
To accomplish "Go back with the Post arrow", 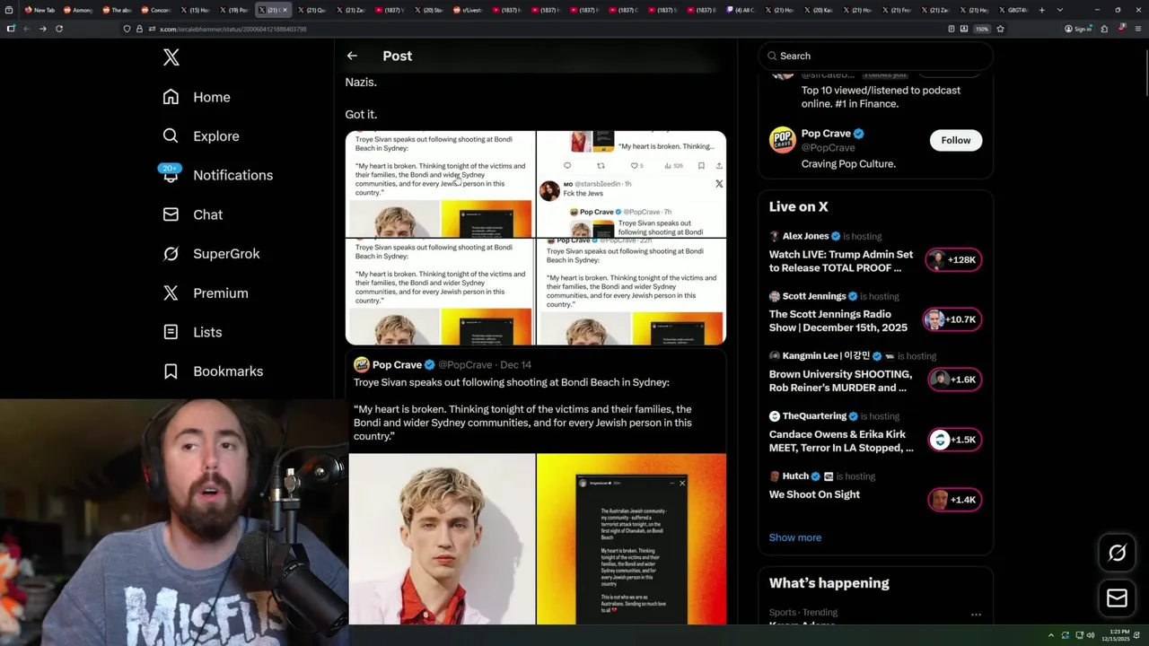I will click(352, 56).
